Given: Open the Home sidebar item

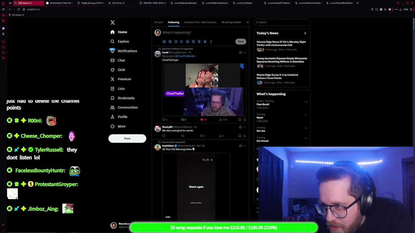Looking at the screenshot, I should (119, 32).
